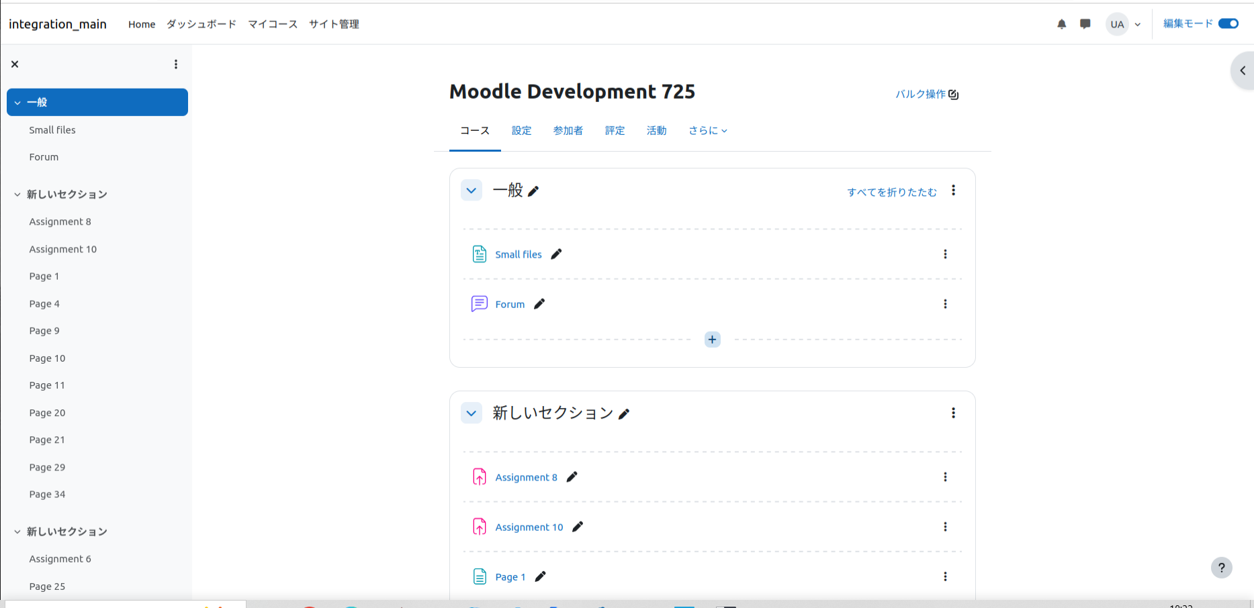The width and height of the screenshot is (1254, 608).
Task: Open 新しいセクション section actions menu
Action: coord(953,413)
